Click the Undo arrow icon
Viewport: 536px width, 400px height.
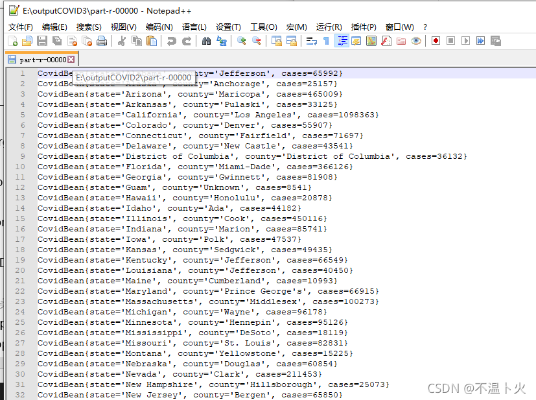[x=171, y=41]
